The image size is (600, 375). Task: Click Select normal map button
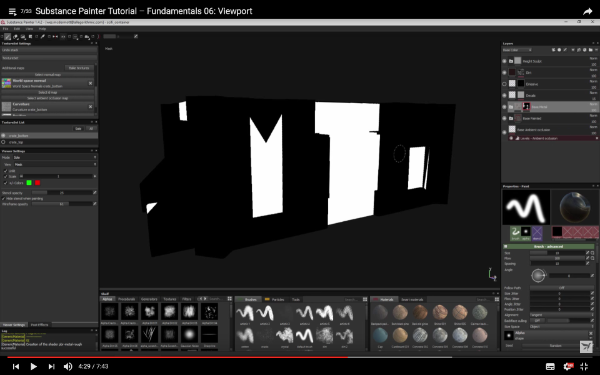47,74
